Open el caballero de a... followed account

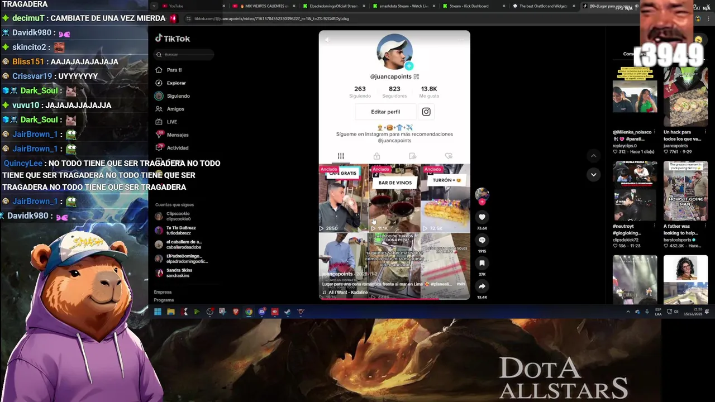(x=178, y=245)
